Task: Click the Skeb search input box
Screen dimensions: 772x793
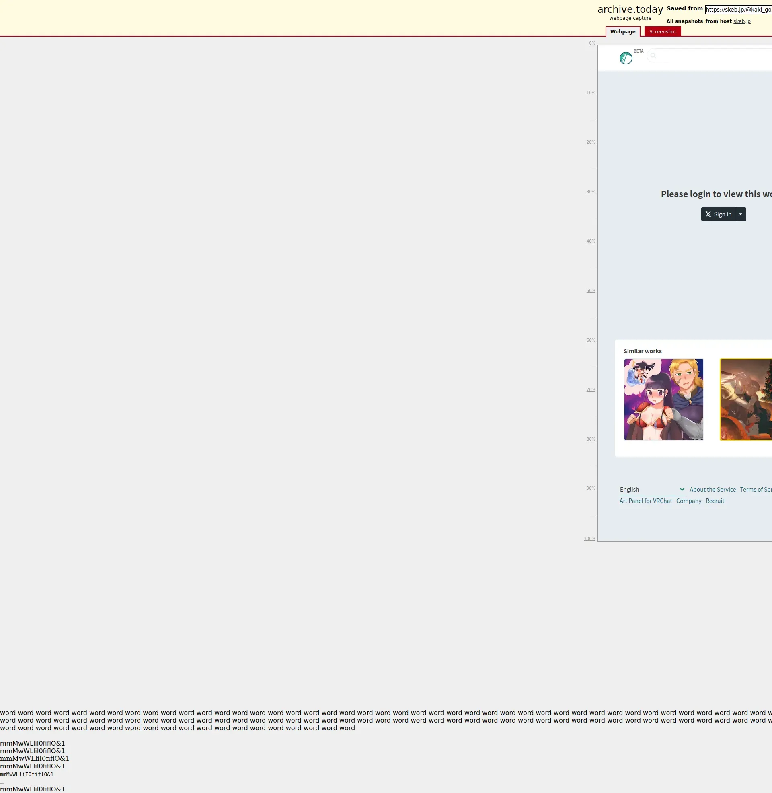Action: click(714, 56)
